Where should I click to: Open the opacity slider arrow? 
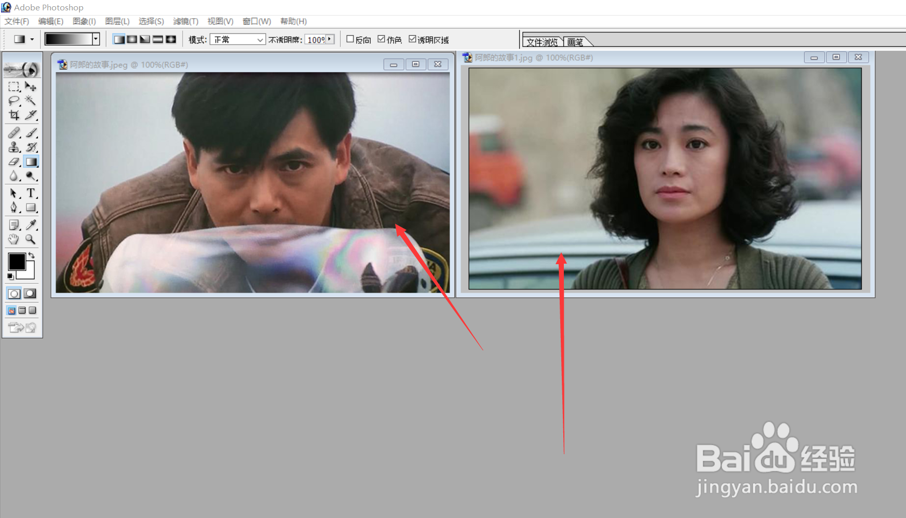[x=330, y=39]
